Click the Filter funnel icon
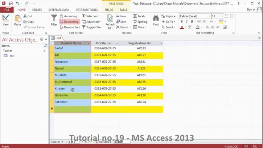 54,18
